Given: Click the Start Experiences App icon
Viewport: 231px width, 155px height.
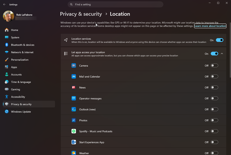Looking at the screenshot, I should pos(74,142).
